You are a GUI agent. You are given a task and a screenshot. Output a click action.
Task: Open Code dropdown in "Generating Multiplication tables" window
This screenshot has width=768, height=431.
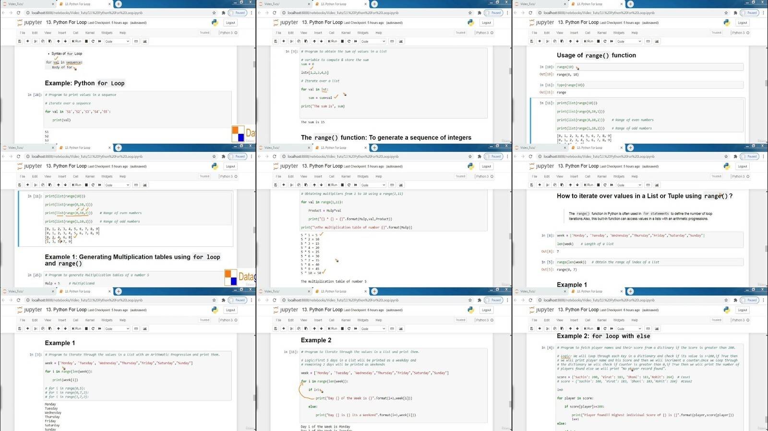click(117, 185)
